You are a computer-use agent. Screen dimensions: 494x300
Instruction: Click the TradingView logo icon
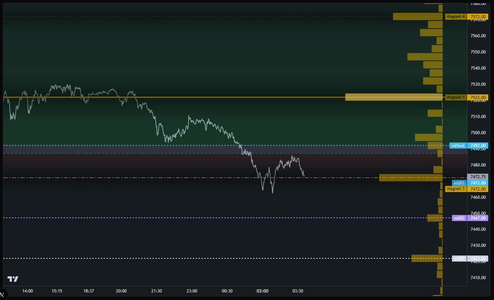pyautogui.click(x=13, y=279)
